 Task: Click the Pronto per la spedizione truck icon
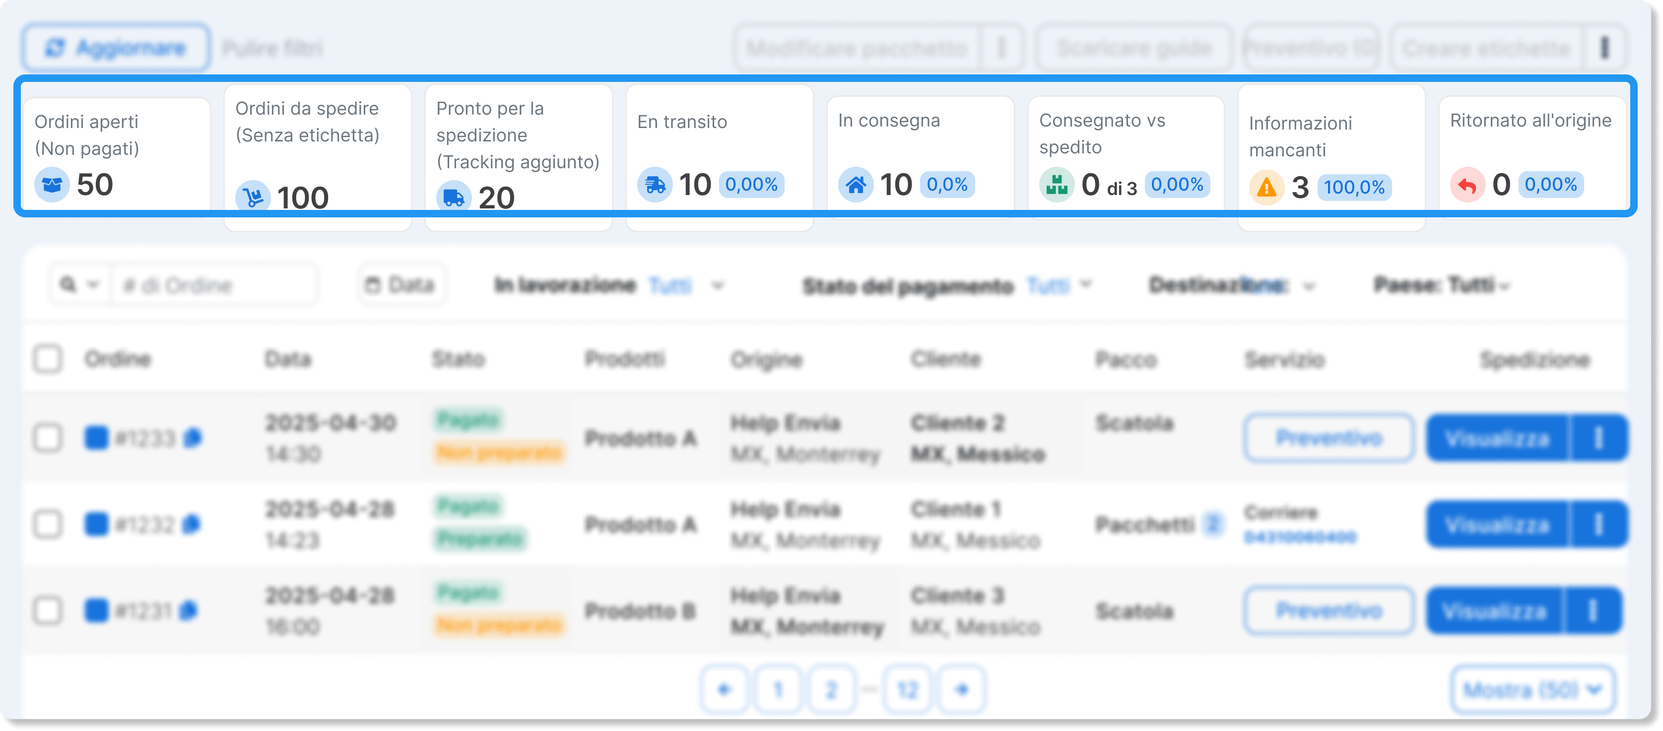click(453, 197)
